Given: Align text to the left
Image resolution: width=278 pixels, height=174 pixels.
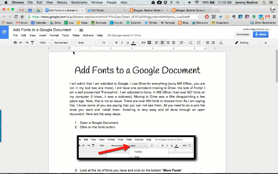Looking at the screenshot, I should tap(156, 43).
